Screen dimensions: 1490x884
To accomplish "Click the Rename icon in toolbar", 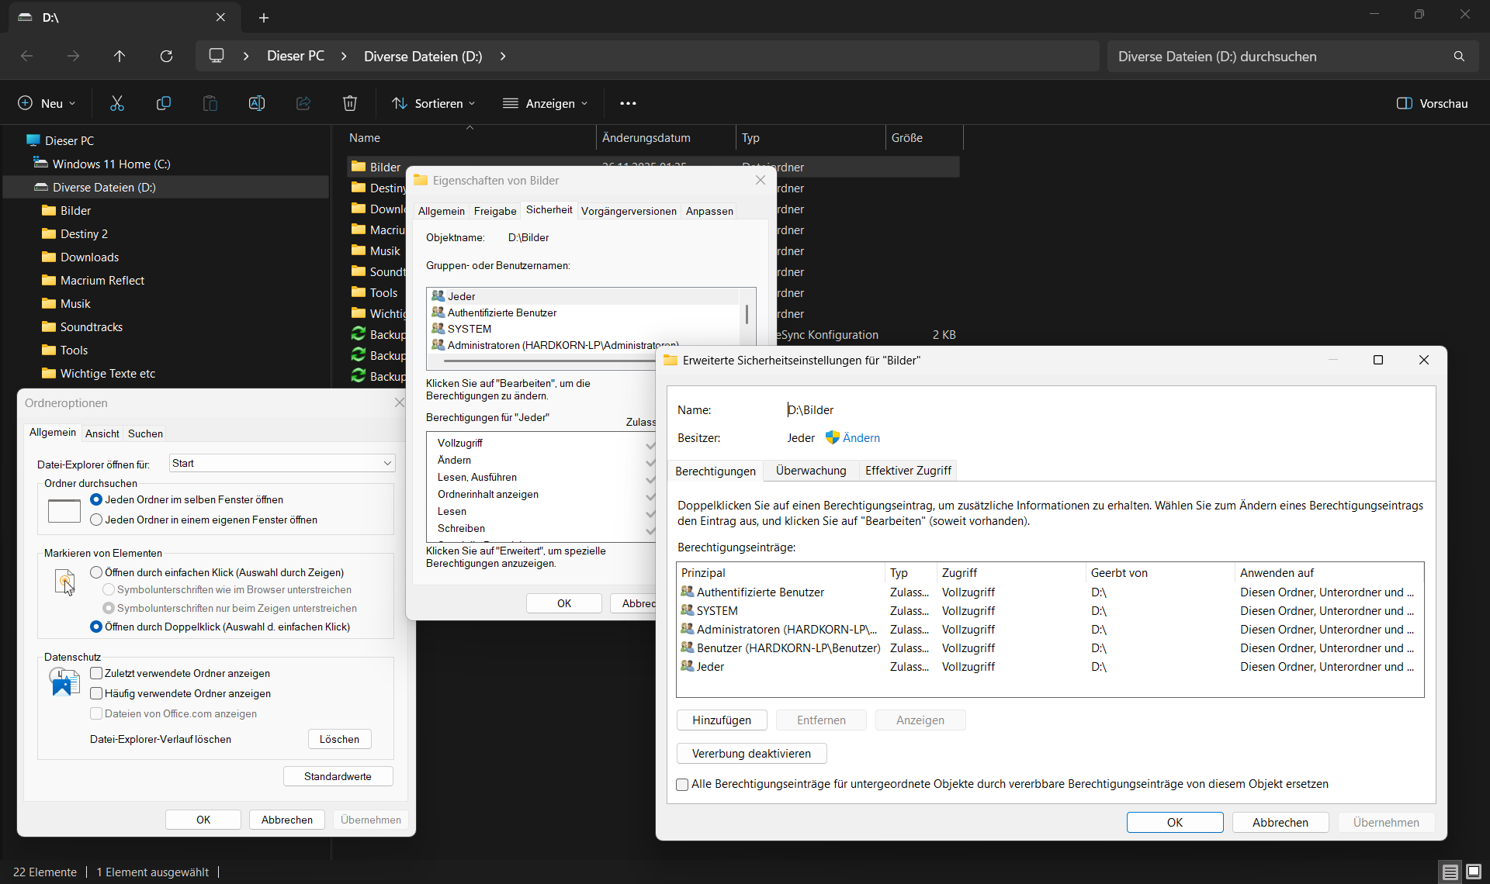I will [257, 103].
